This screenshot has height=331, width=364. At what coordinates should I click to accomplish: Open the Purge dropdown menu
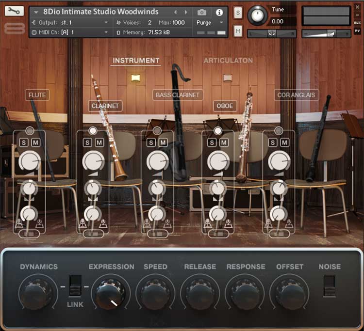tap(210, 22)
